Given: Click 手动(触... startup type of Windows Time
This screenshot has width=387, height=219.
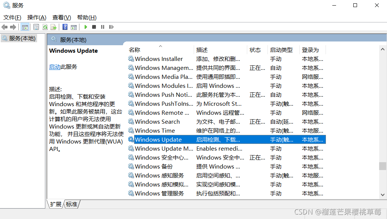Looking at the screenshot, I should coord(282,130).
